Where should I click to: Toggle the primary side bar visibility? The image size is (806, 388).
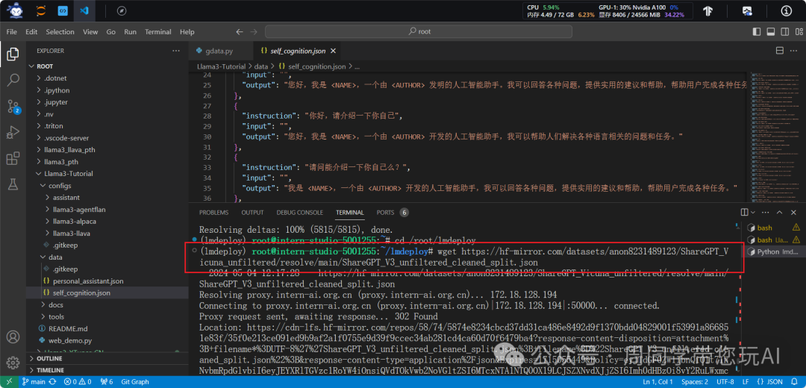[757, 32]
